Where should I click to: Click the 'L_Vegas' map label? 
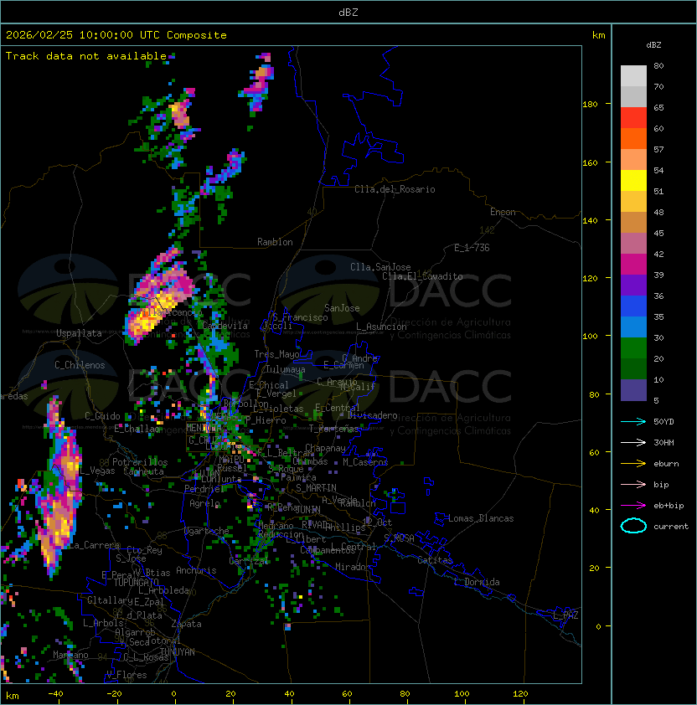coord(97,471)
